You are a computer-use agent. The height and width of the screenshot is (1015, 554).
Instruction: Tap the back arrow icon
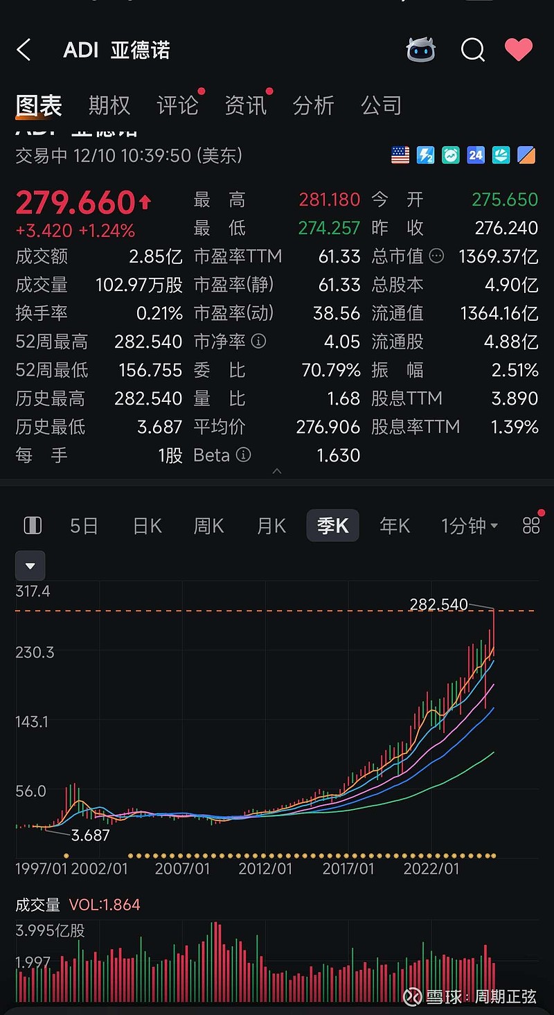coord(24,50)
